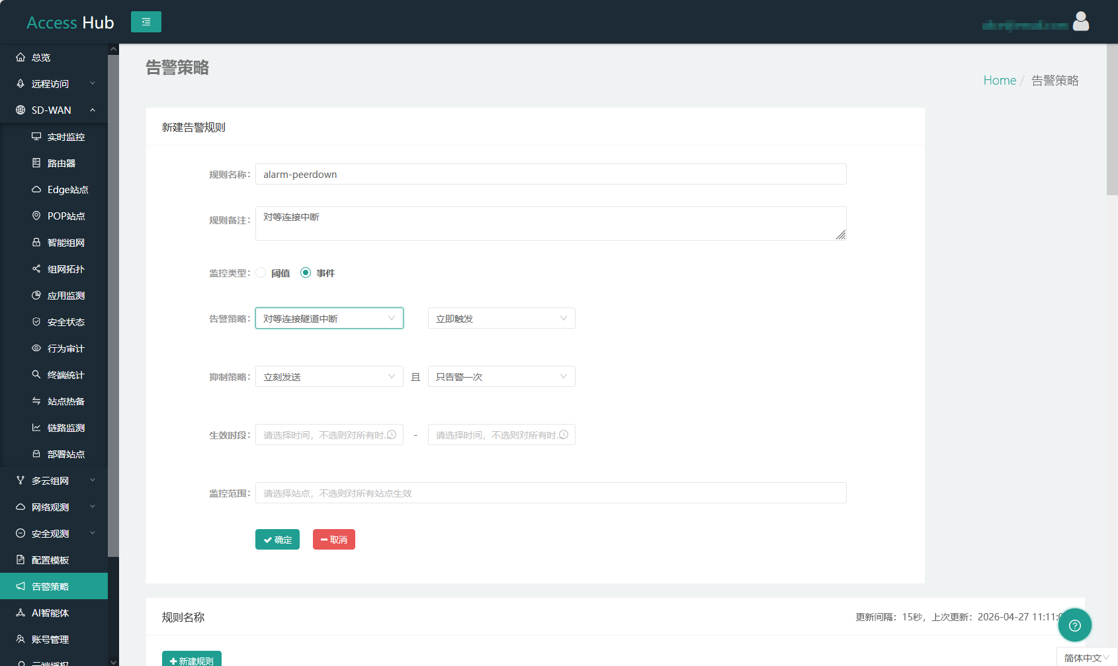Click the POP站点 location pin icon
Image resolution: width=1118 pixels, height=666 pixels.
(x=36, y=216)
